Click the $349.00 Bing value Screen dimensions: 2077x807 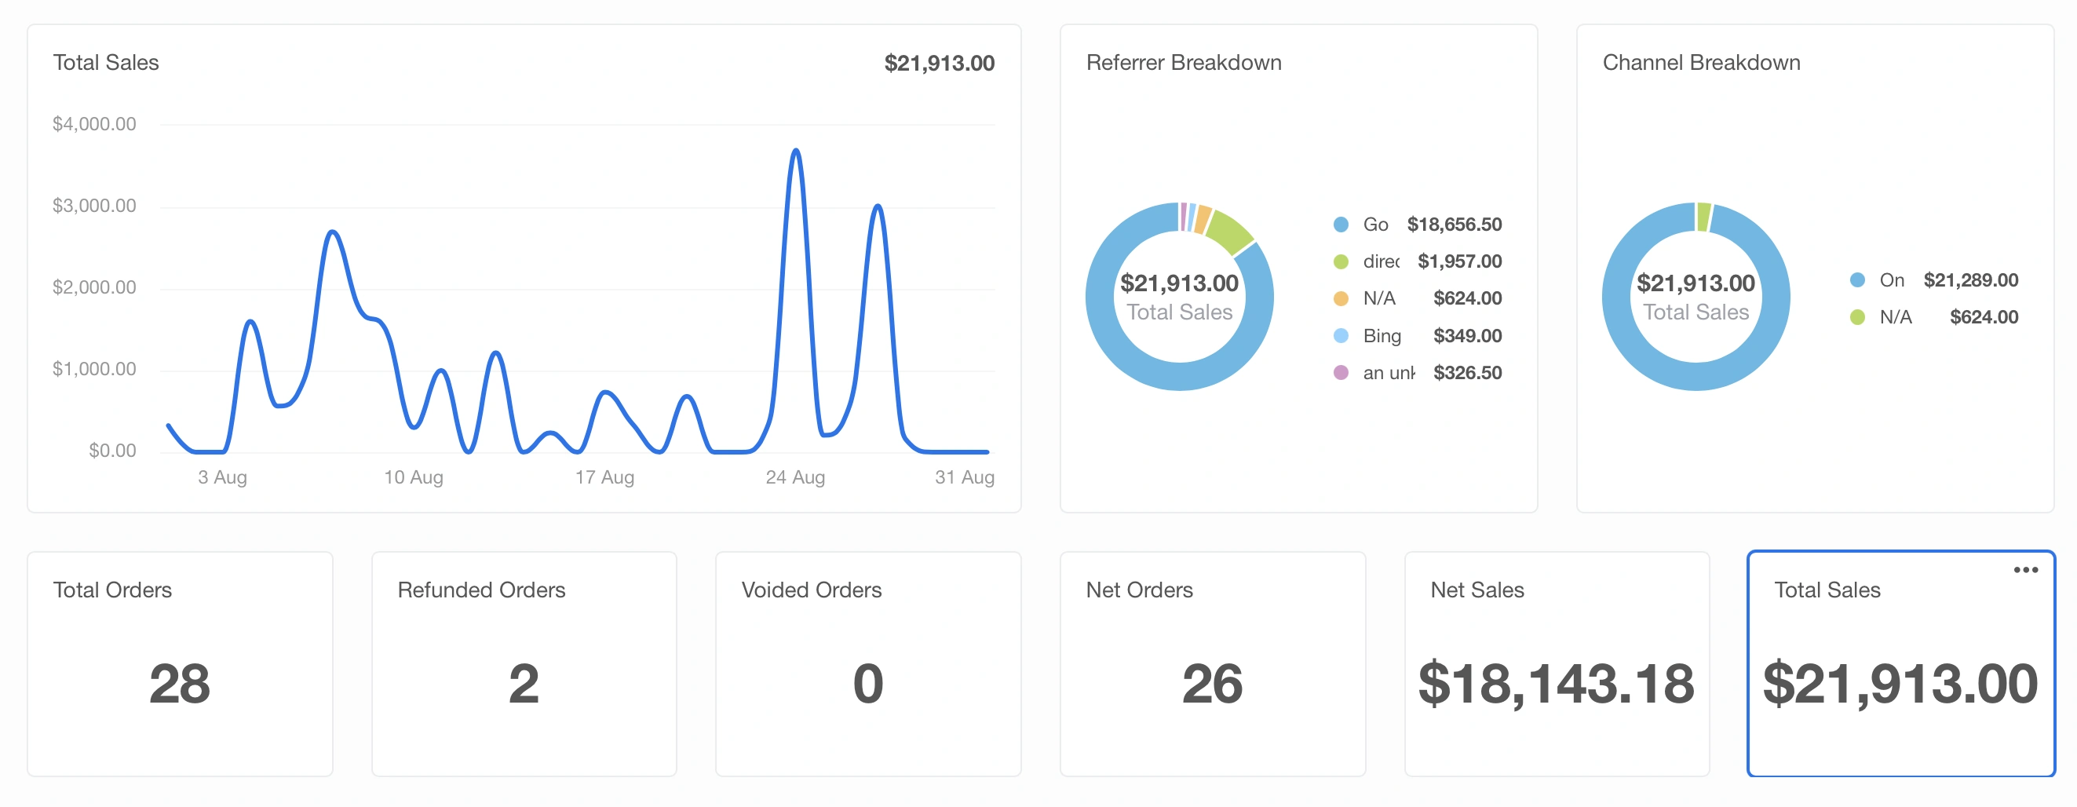(1467, 335)
